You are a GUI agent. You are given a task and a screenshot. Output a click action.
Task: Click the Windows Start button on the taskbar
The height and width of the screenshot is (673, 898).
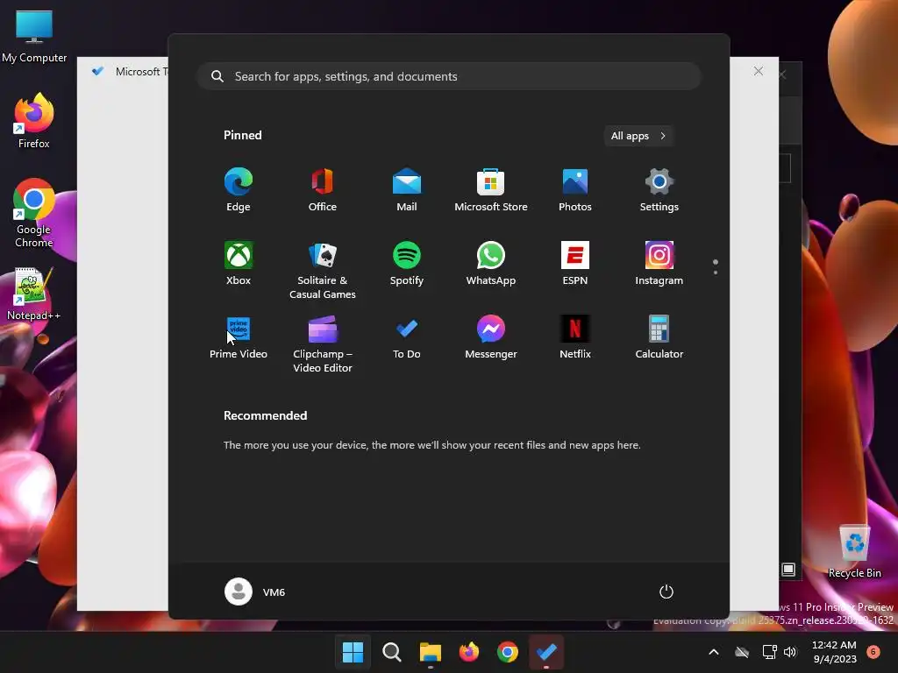(353, 652)
